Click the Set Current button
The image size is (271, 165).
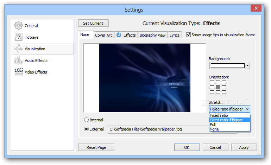(x=93, y=23)
